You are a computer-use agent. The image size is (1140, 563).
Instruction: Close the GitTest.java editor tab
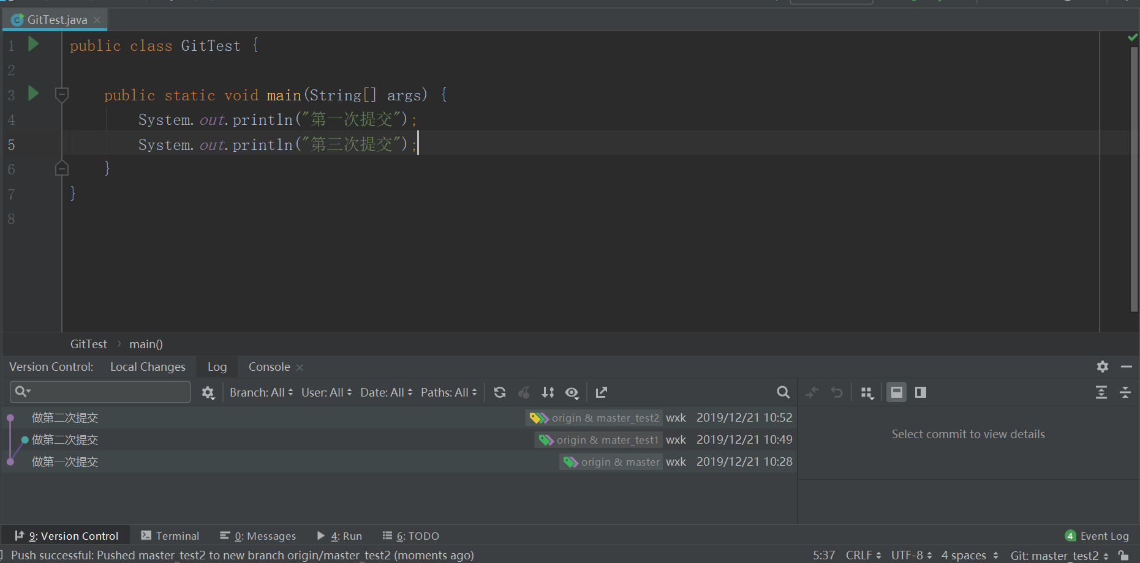97,20
